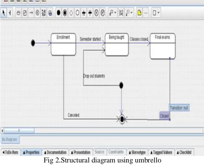204x165 pixels.
Task: Switch to the Properties tab
Action: (31, 152)
